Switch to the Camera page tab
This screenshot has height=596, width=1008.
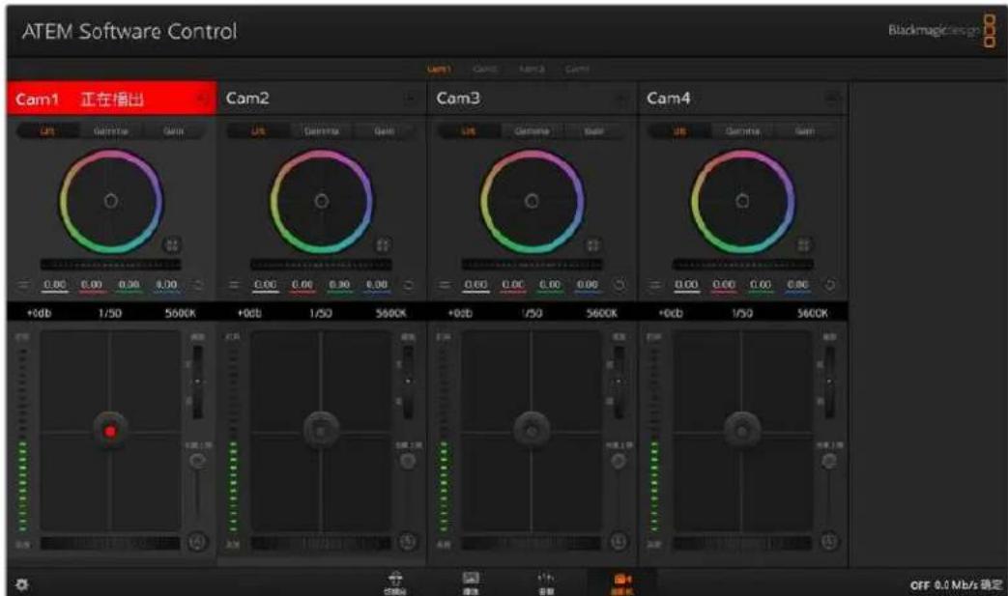click(x=621, y=582)
